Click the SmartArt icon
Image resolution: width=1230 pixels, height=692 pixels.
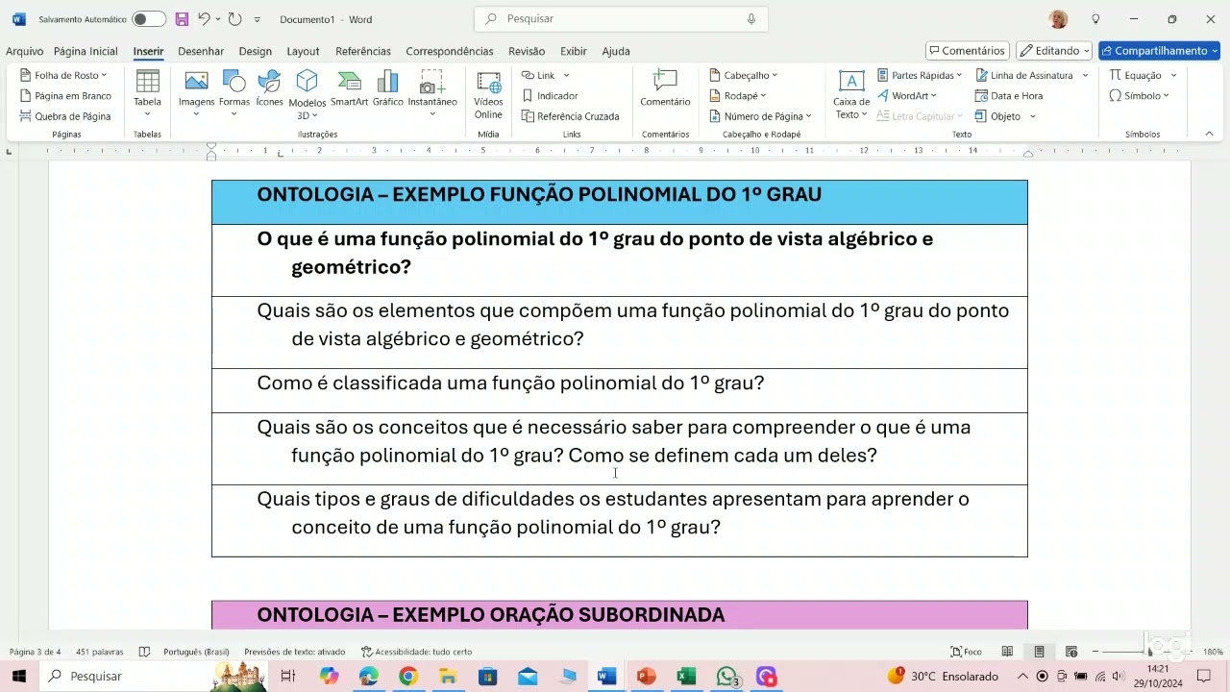point(350,82)
